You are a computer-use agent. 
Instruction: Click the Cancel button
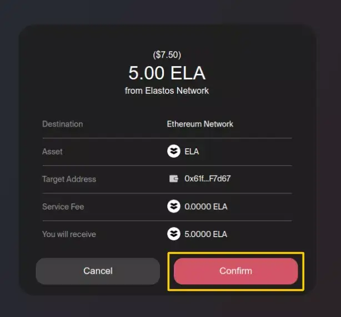pos(98,271)
